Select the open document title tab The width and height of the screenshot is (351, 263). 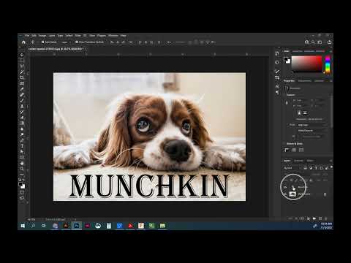click(56, 49)
